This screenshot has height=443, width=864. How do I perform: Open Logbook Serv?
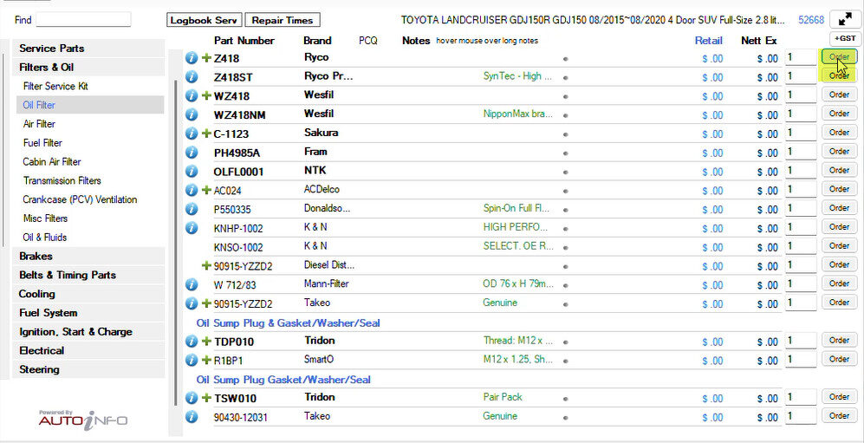pos(204,21)
